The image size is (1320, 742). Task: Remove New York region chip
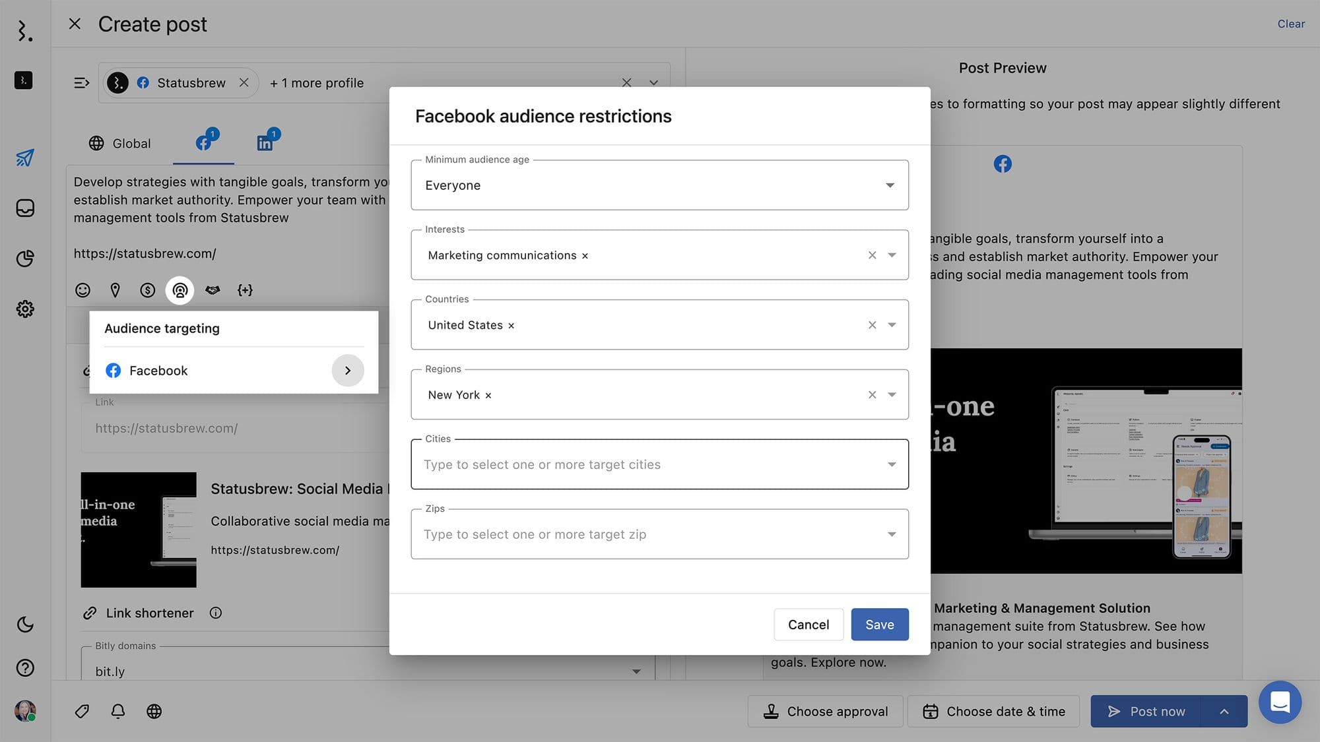(488, 396)
